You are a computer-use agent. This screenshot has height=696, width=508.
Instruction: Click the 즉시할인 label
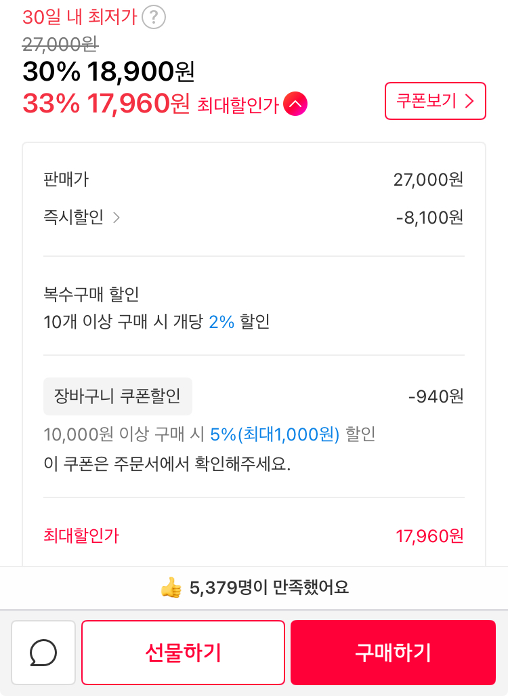[x=74, y=217]
